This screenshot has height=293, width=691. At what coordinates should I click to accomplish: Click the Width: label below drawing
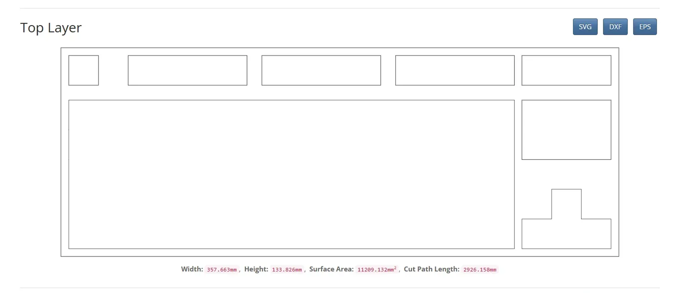pos(192,269)
